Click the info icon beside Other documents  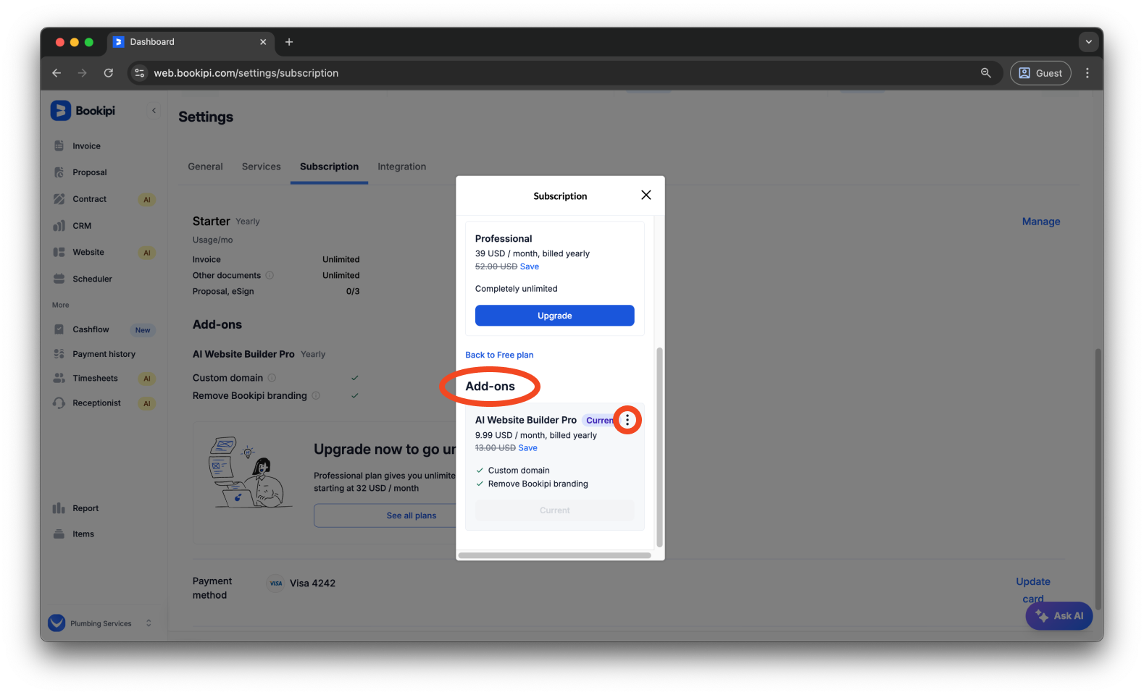coord(270,275)
